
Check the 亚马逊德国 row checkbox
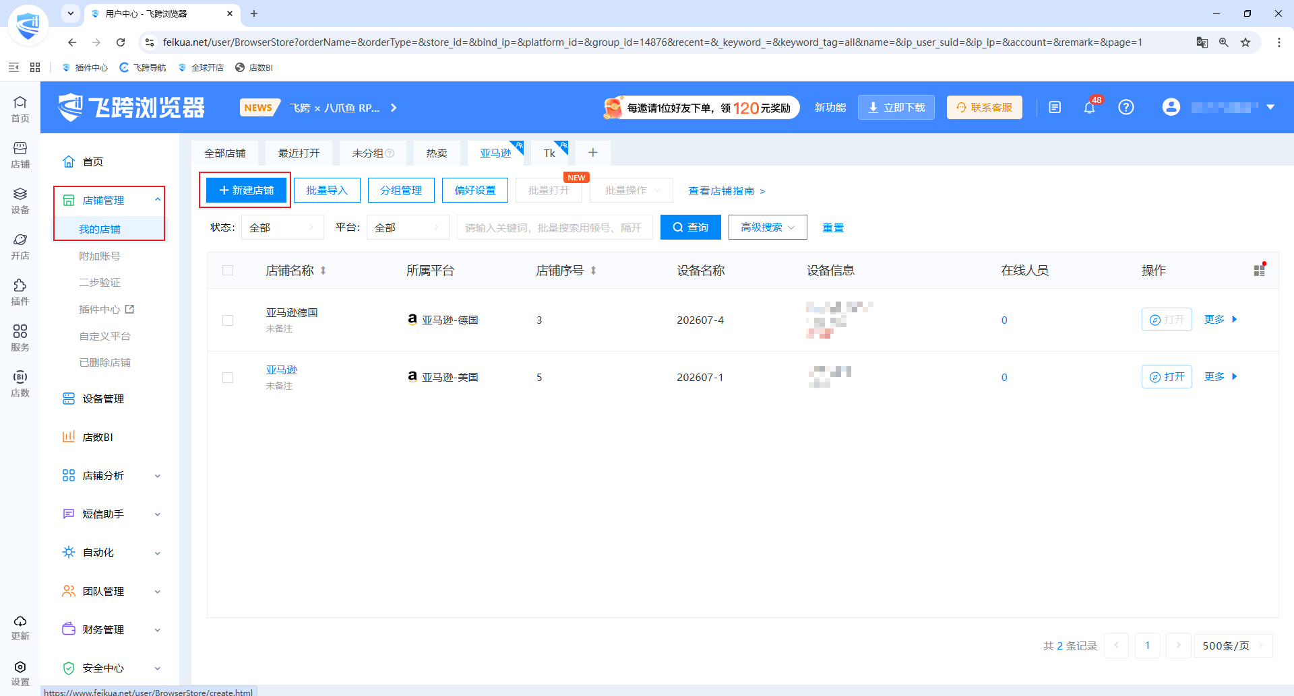pyautogui.click(x=228, y=320)
